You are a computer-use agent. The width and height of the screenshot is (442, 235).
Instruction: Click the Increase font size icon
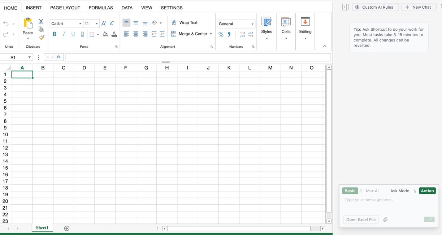pyautogui.click(x=104, y=23)
